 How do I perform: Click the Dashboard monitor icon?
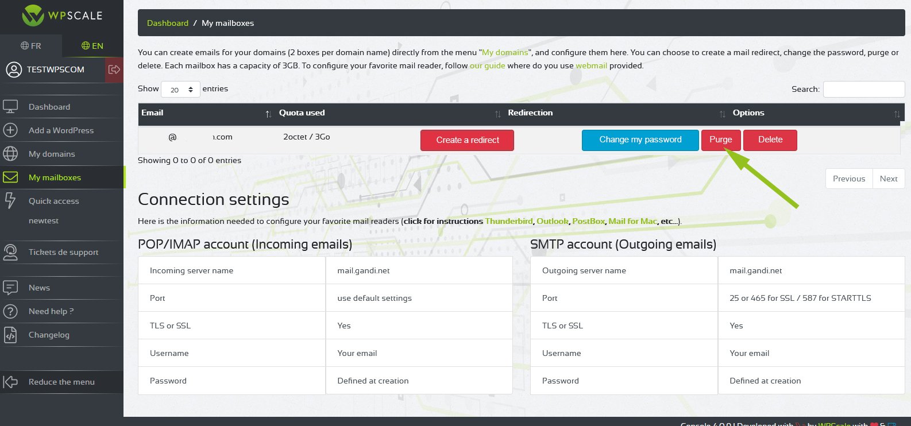10,107
